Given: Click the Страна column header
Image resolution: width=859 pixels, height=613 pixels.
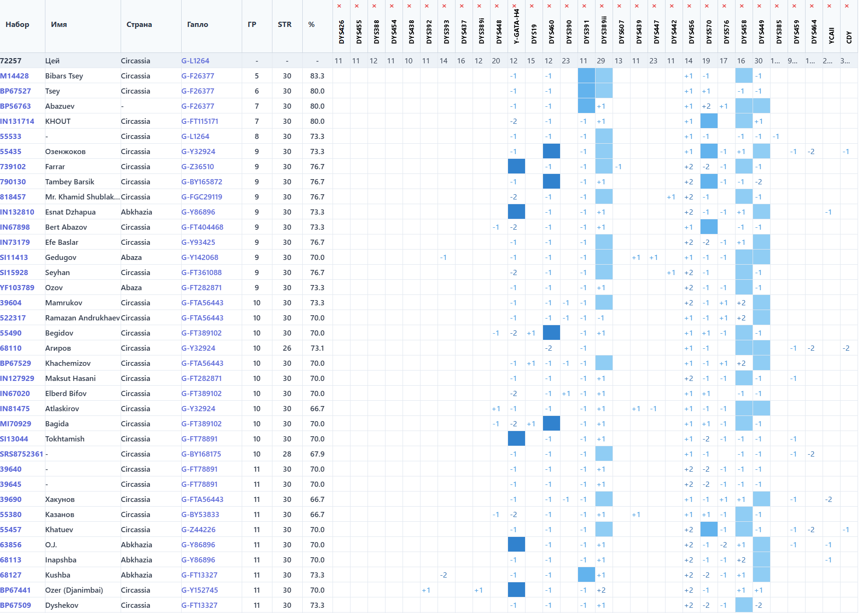Looking at the screenshot, I should click(139, 25).
